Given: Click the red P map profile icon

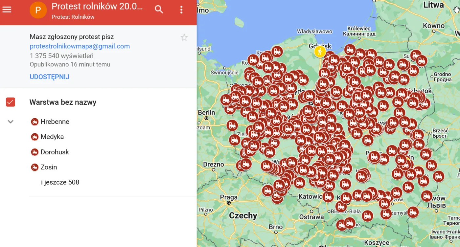Looking at the screenshot, I should point(38,10).
